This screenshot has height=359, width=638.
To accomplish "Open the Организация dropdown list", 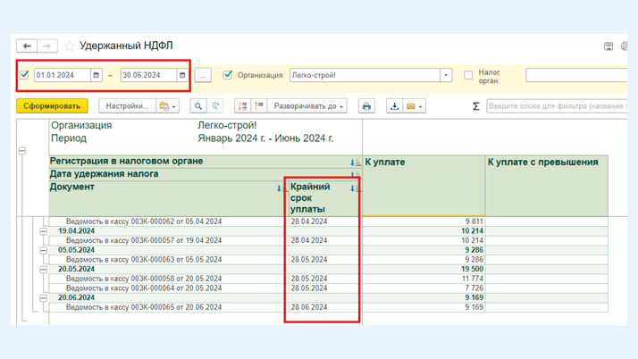I will [x=446, y=75].
